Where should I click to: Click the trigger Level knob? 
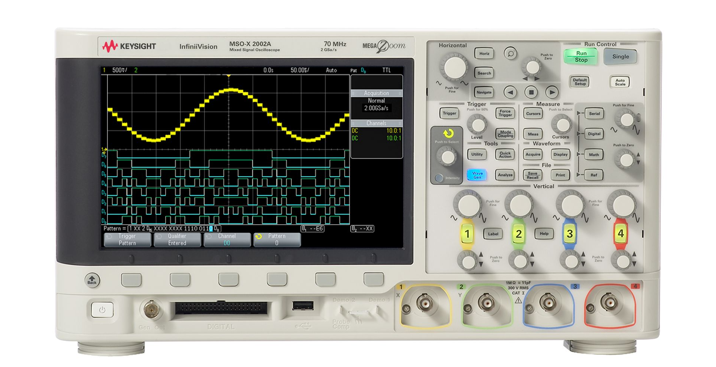point(477,124)
